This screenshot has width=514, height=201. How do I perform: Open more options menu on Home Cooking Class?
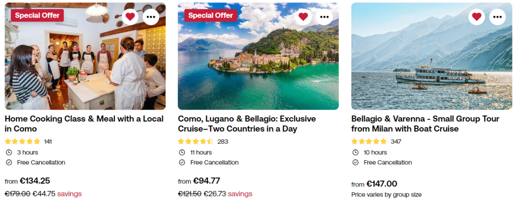pos(151,17)
